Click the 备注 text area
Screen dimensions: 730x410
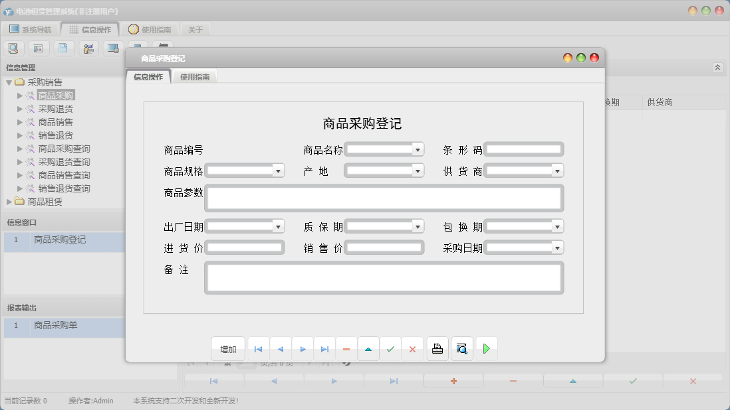[384, 277]
